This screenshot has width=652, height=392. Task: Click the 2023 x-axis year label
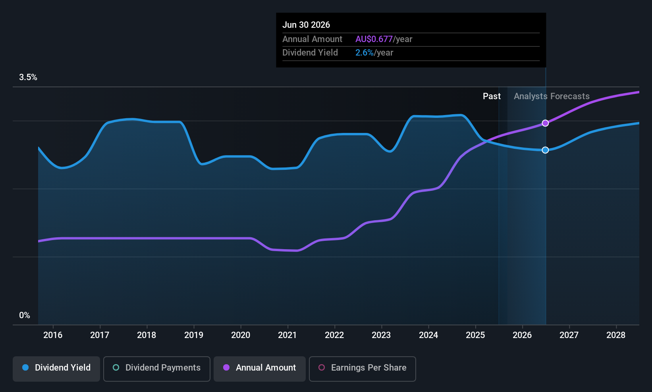click(x=381, y=335)
